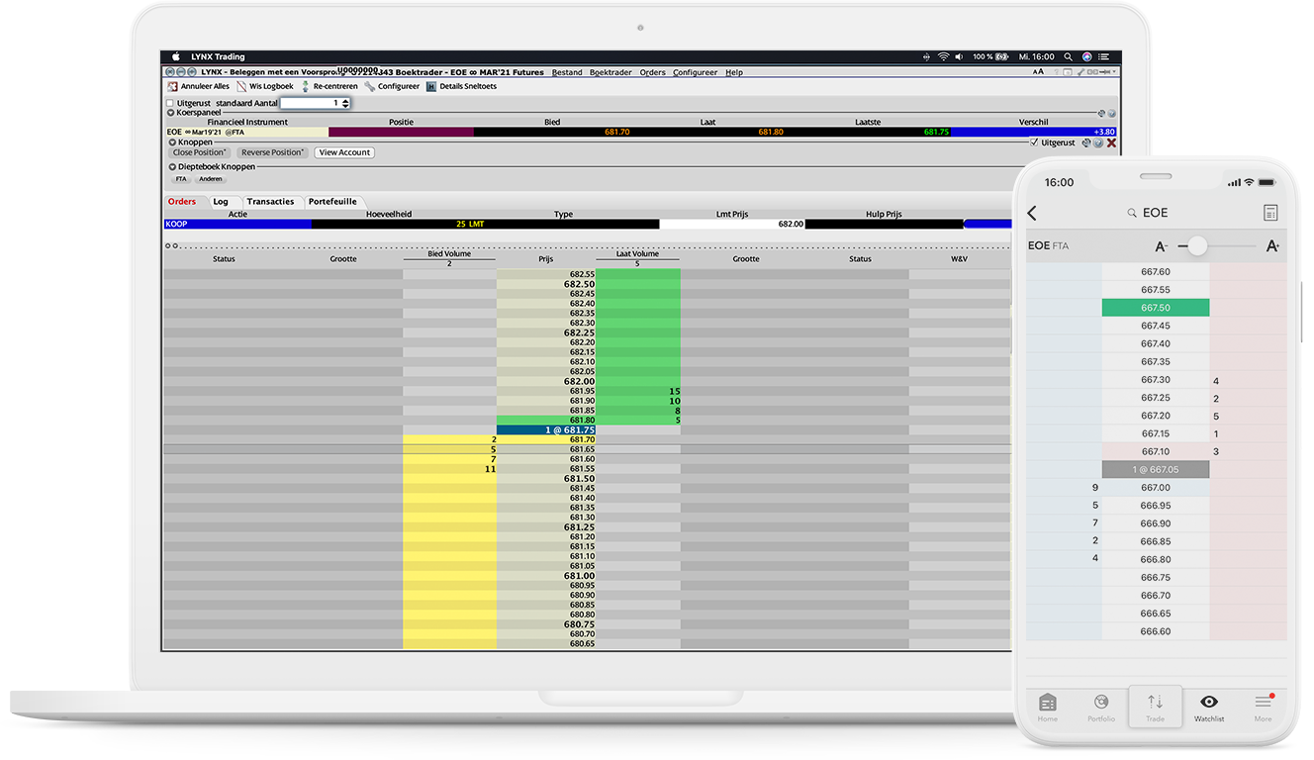The height and width of the screenshot is (760, 1314).
Task: Click the 1 @ 681.75 last price row
Action: coord(546,430)
